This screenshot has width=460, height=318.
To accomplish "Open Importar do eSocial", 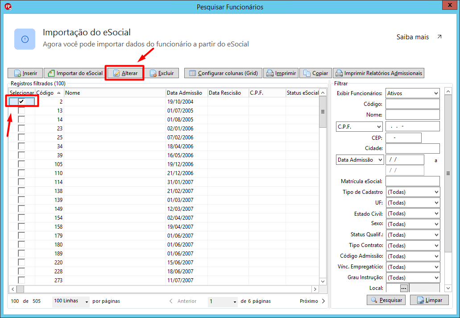I will [75, 73].
